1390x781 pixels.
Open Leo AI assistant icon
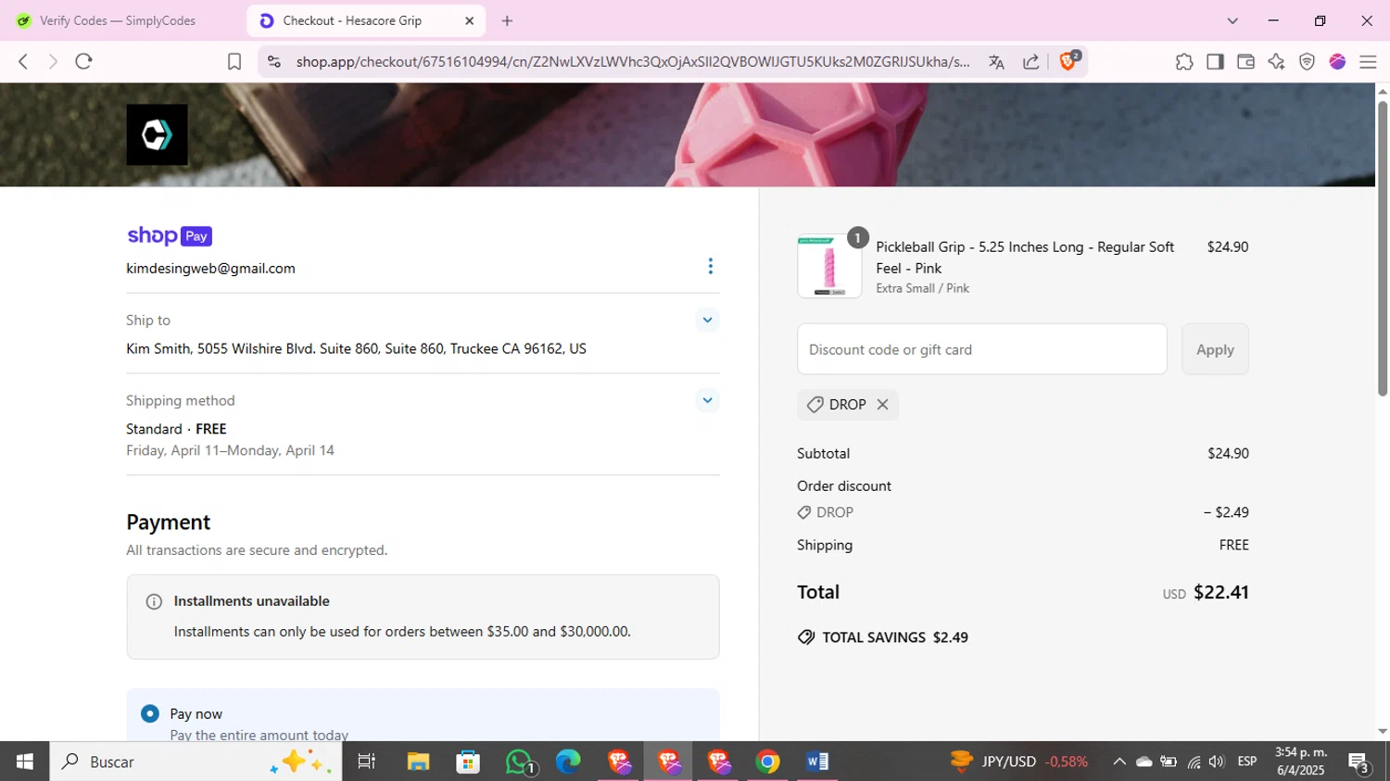1276,61
